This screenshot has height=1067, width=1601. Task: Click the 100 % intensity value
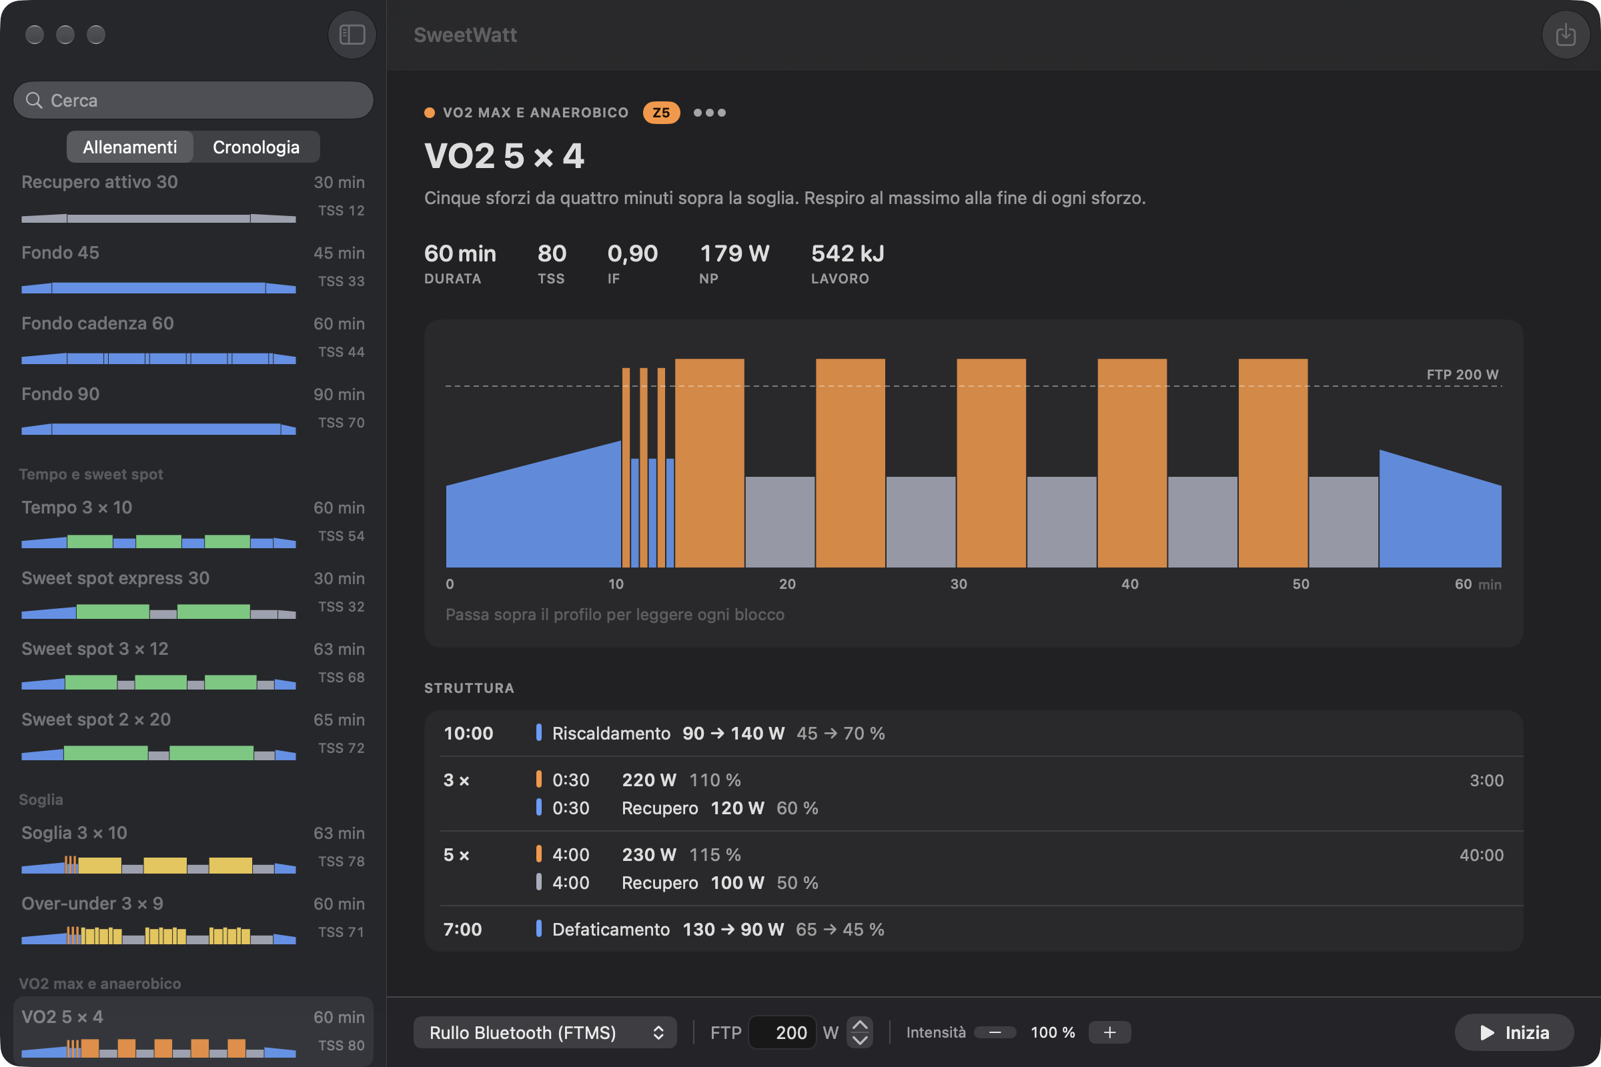pyautogui.click(x=1053, y=1032)
